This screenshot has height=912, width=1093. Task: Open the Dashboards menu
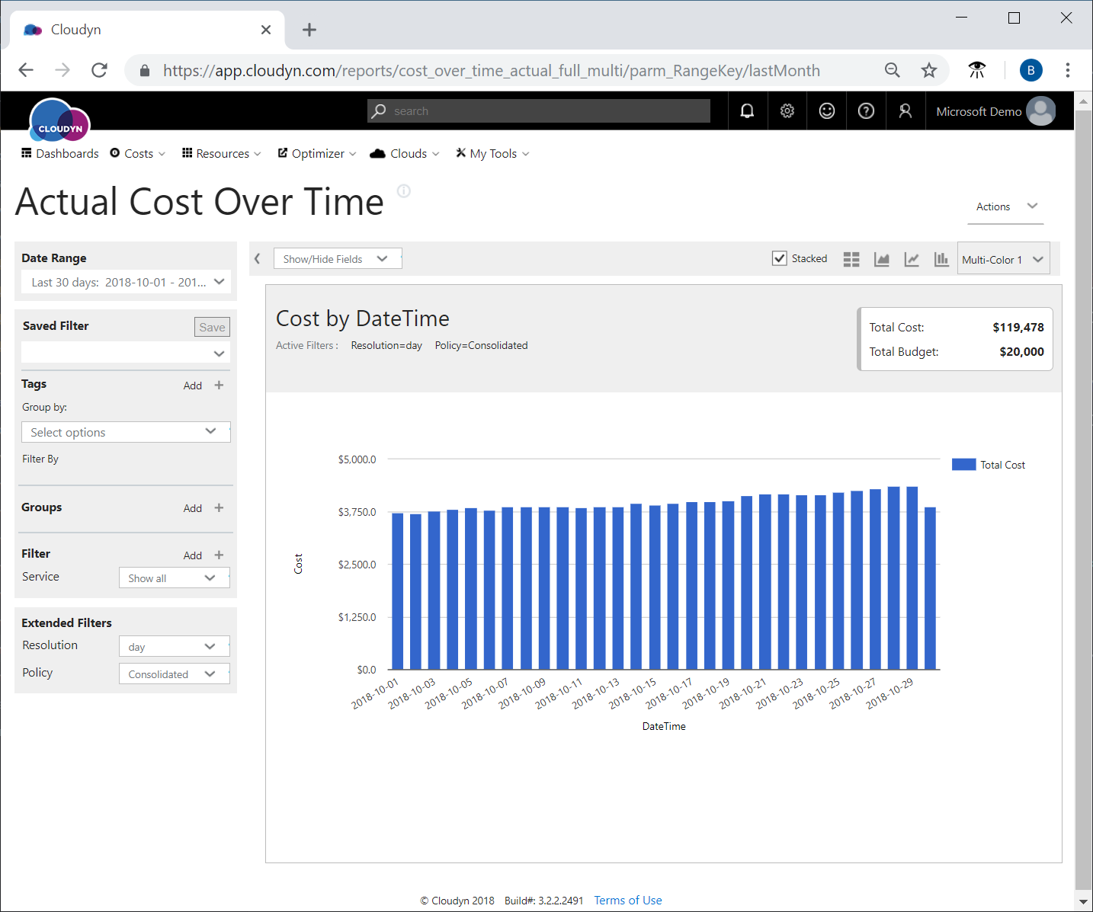pos(59,154)
